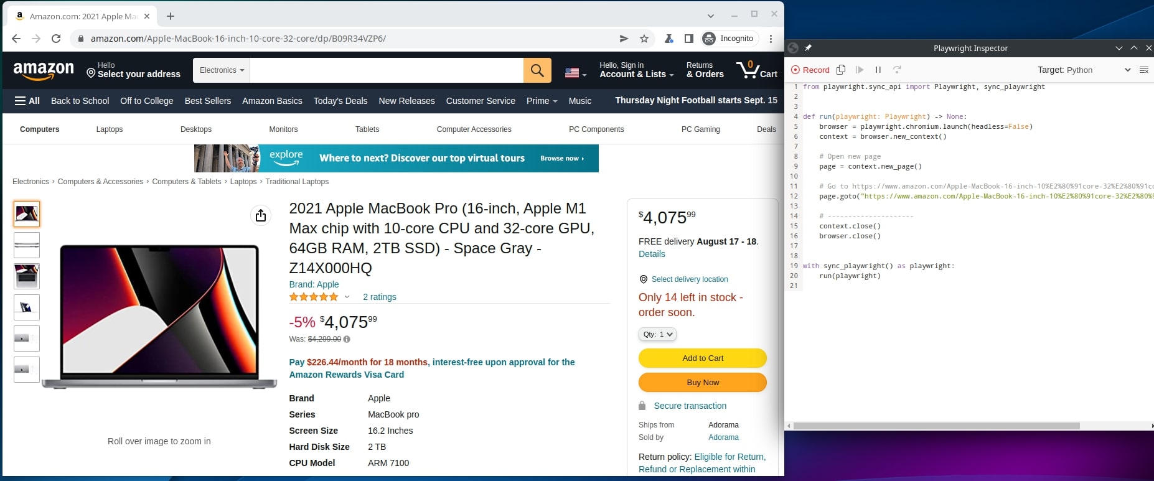Click Playwright Inspector horizontal scrollbar

pyautogui.click(x=937, y=426)
